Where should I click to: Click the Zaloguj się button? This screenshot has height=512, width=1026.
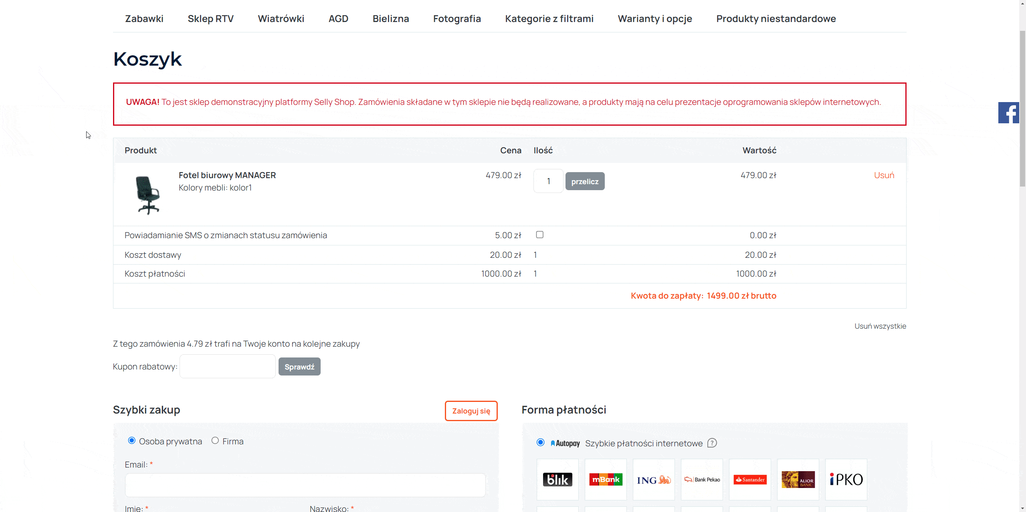pos(471,411)
